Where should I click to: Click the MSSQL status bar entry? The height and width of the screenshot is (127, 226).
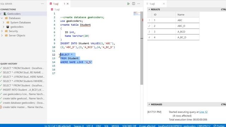115,126
